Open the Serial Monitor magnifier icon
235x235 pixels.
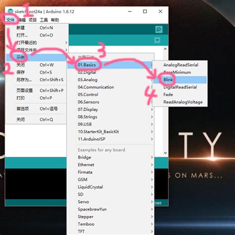click(x=159, y=29)
